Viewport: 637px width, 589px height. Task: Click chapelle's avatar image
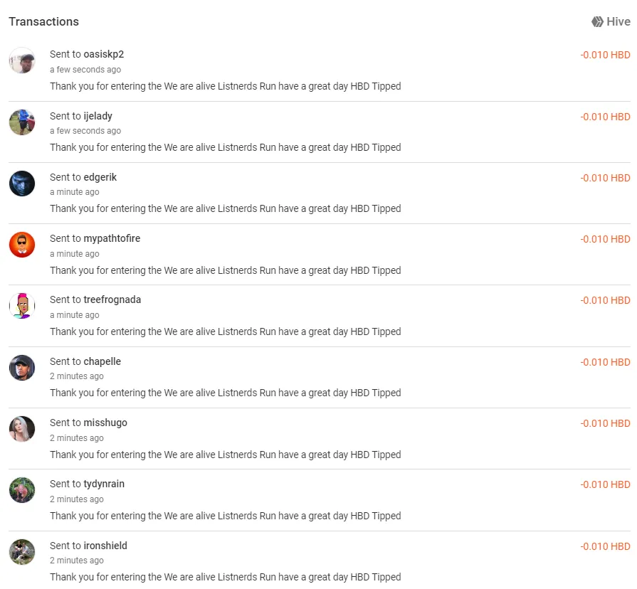pos(22,368)
